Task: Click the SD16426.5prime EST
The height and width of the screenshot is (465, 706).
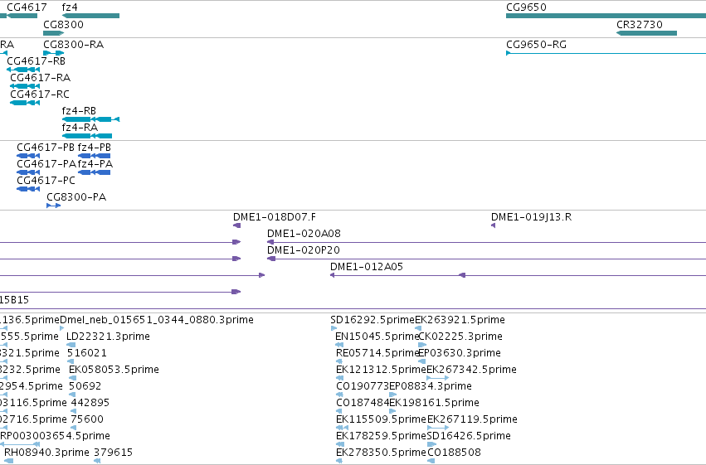Action: pos(431,444)
